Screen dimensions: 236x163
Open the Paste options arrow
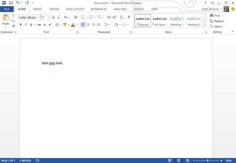point(5,27)
